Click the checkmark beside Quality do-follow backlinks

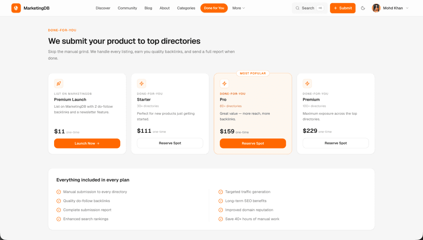click(58, 201)
